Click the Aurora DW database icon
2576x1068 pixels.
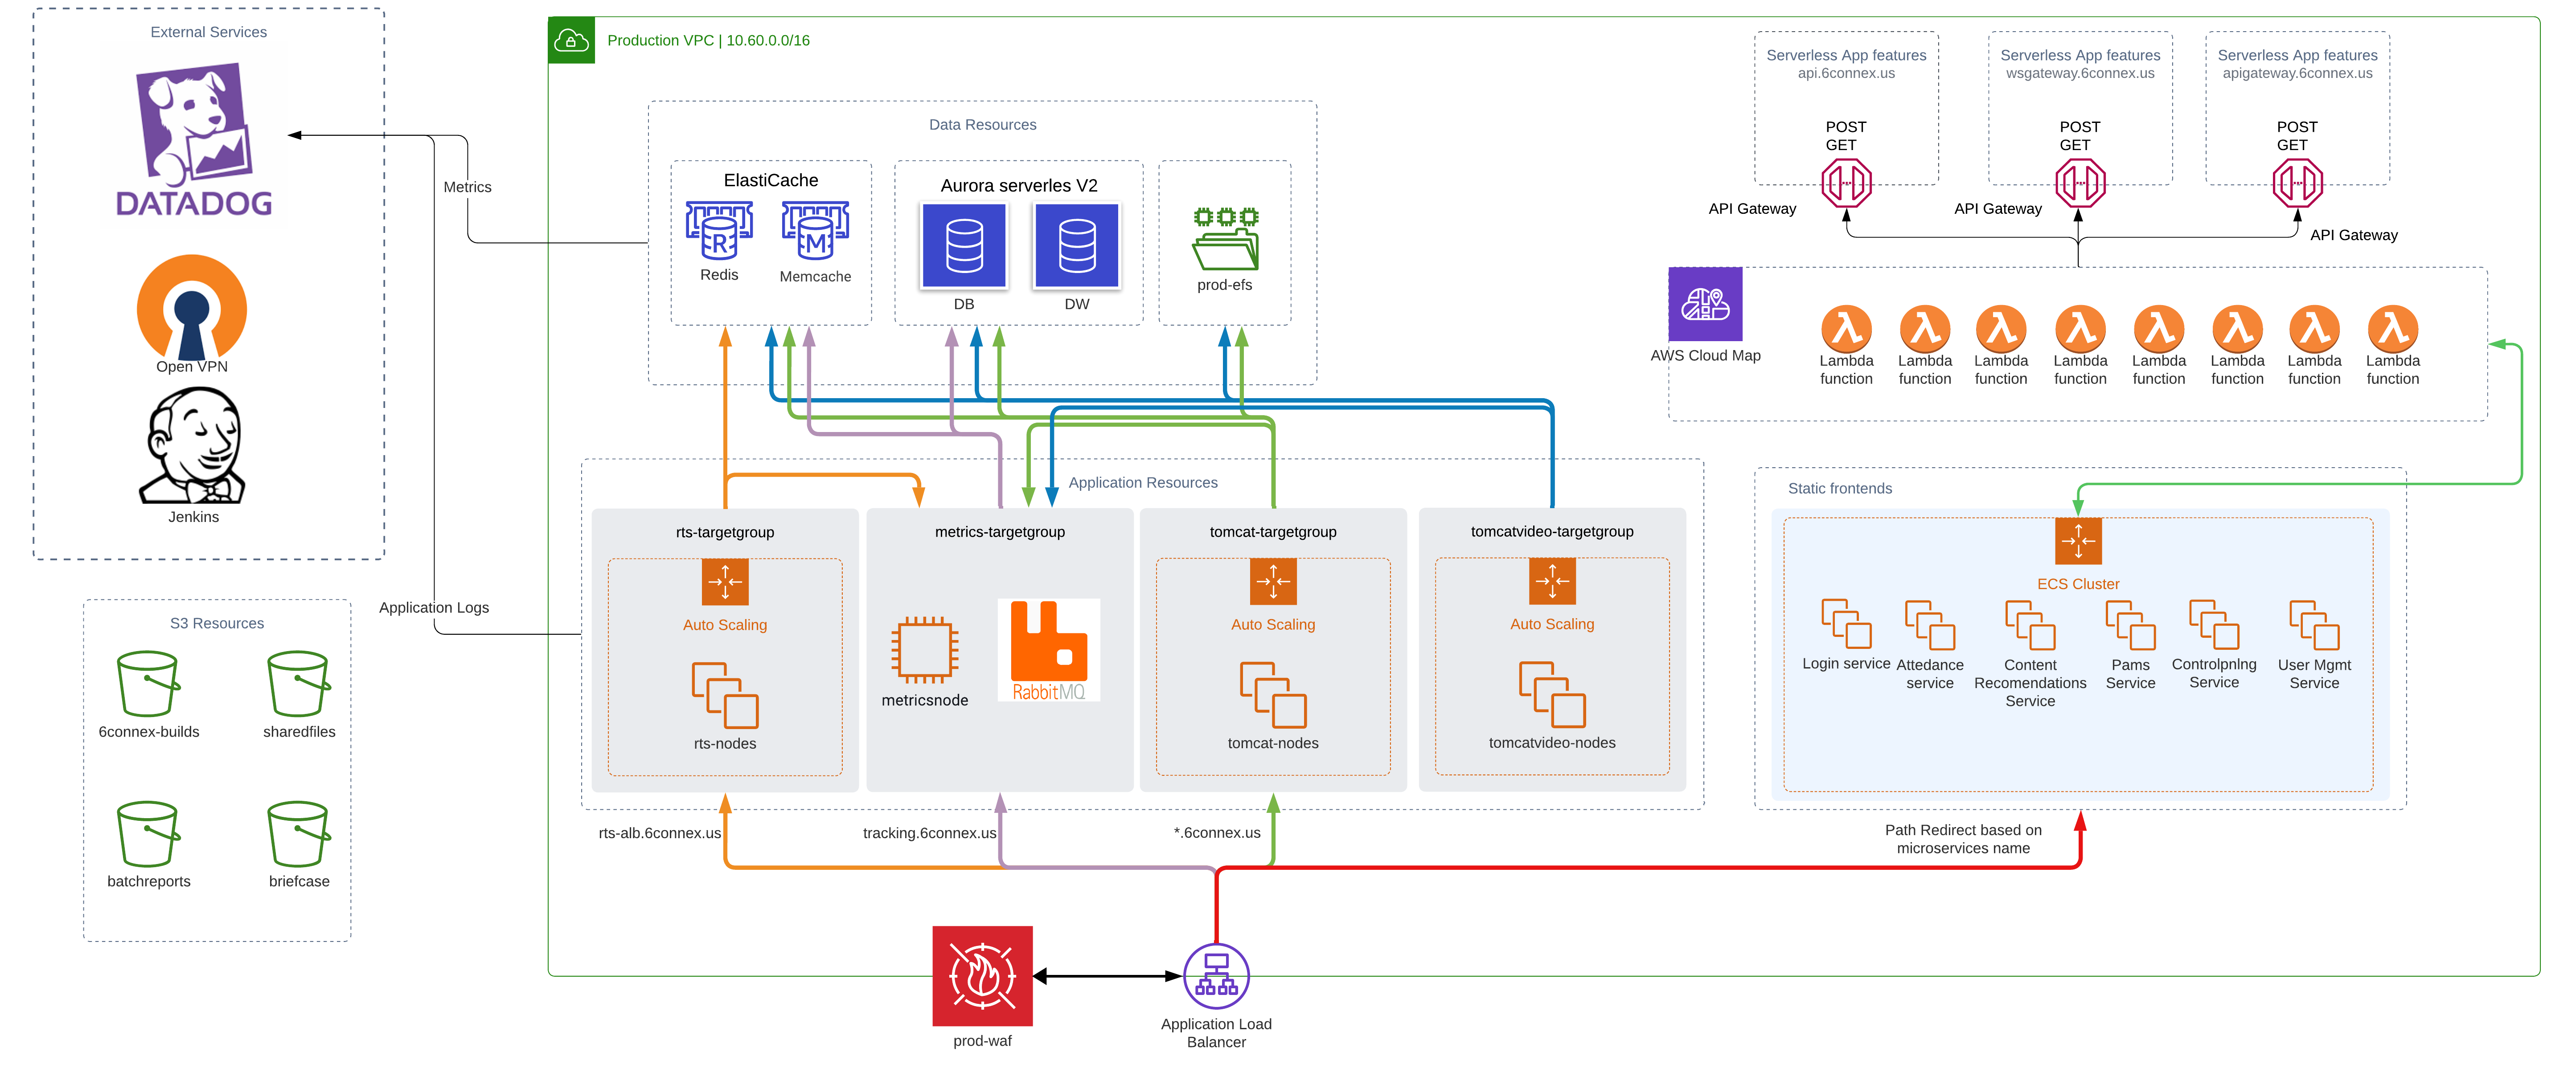[1077, 246]
